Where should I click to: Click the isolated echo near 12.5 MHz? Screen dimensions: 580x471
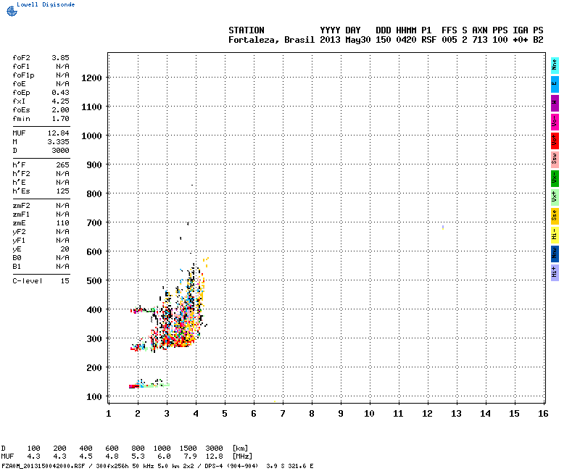tap(443, 228)
